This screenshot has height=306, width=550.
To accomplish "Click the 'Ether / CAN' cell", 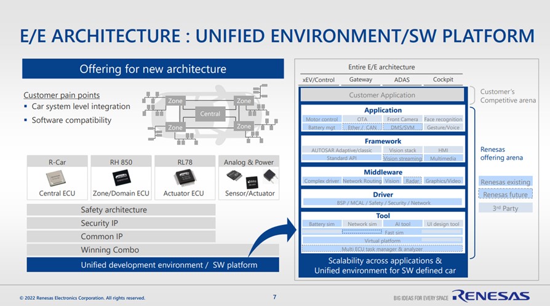I will 362,127.
